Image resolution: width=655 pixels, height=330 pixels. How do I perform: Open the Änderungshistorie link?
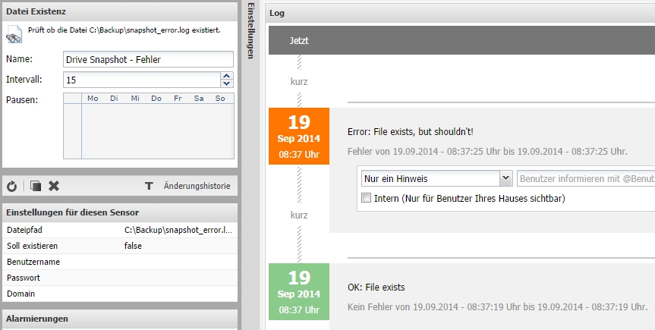197,186
